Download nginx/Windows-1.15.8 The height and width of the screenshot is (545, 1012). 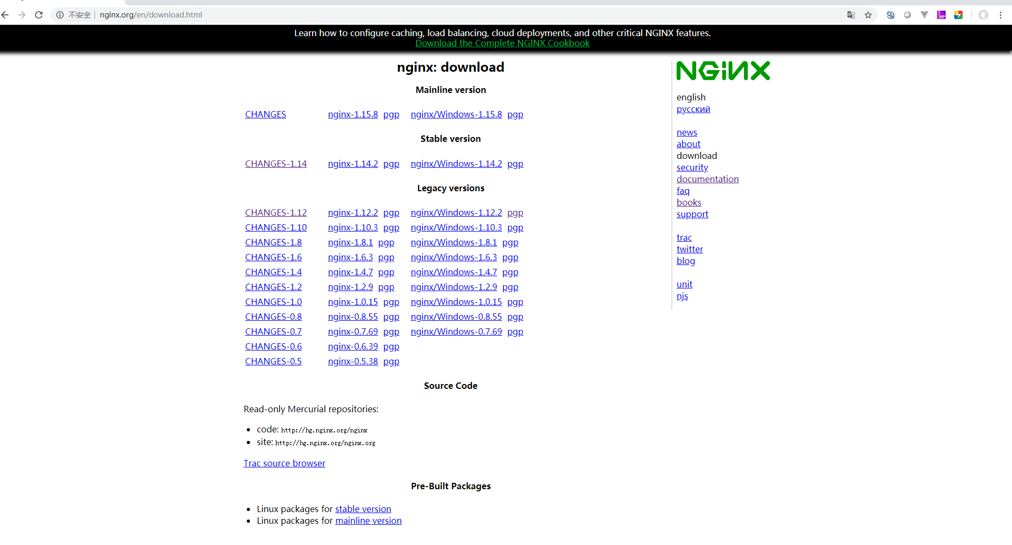pos(456,114)
